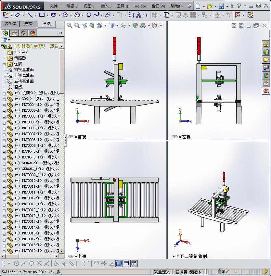Open the Display Style dropdown arrow
The image size is (271, 276).
tap(117, 26)
